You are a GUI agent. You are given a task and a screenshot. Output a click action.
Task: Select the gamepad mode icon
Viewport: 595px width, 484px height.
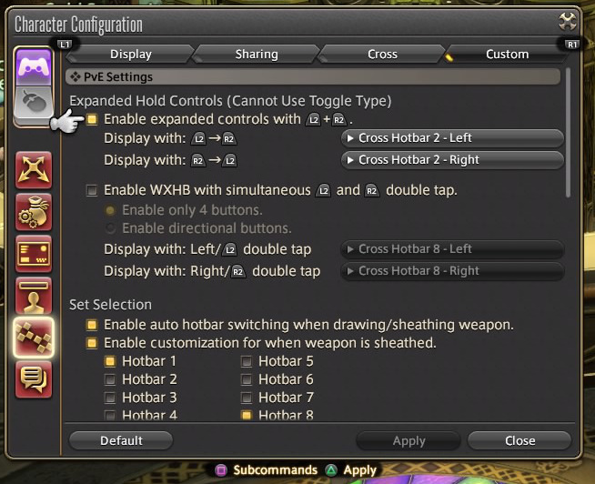tap(34, 66)
